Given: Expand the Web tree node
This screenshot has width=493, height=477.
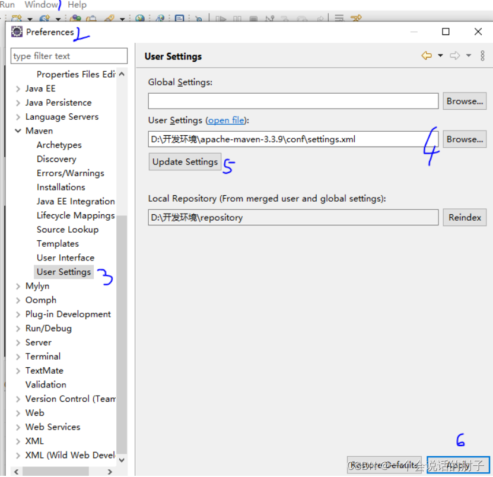Looking at the screenshot, I should (18, 413).
